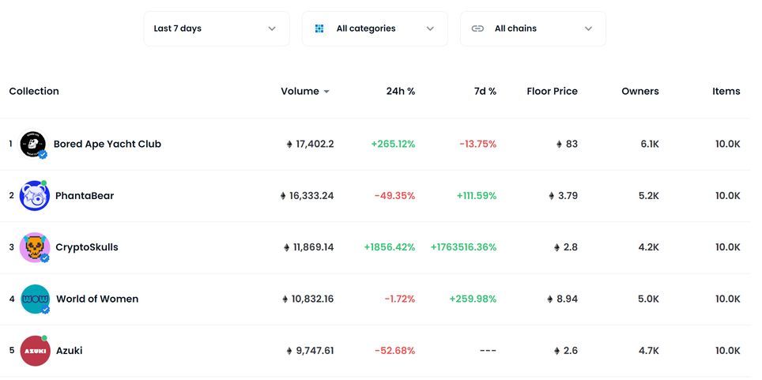Click the 17,402.2 volume value
The width and height of the screenshot is (762, 380).
tap(315, 145)
